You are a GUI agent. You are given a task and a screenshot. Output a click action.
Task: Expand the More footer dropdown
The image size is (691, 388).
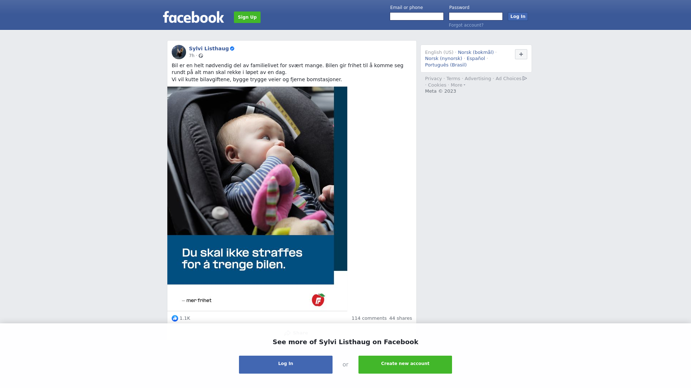tap(458, 85)
